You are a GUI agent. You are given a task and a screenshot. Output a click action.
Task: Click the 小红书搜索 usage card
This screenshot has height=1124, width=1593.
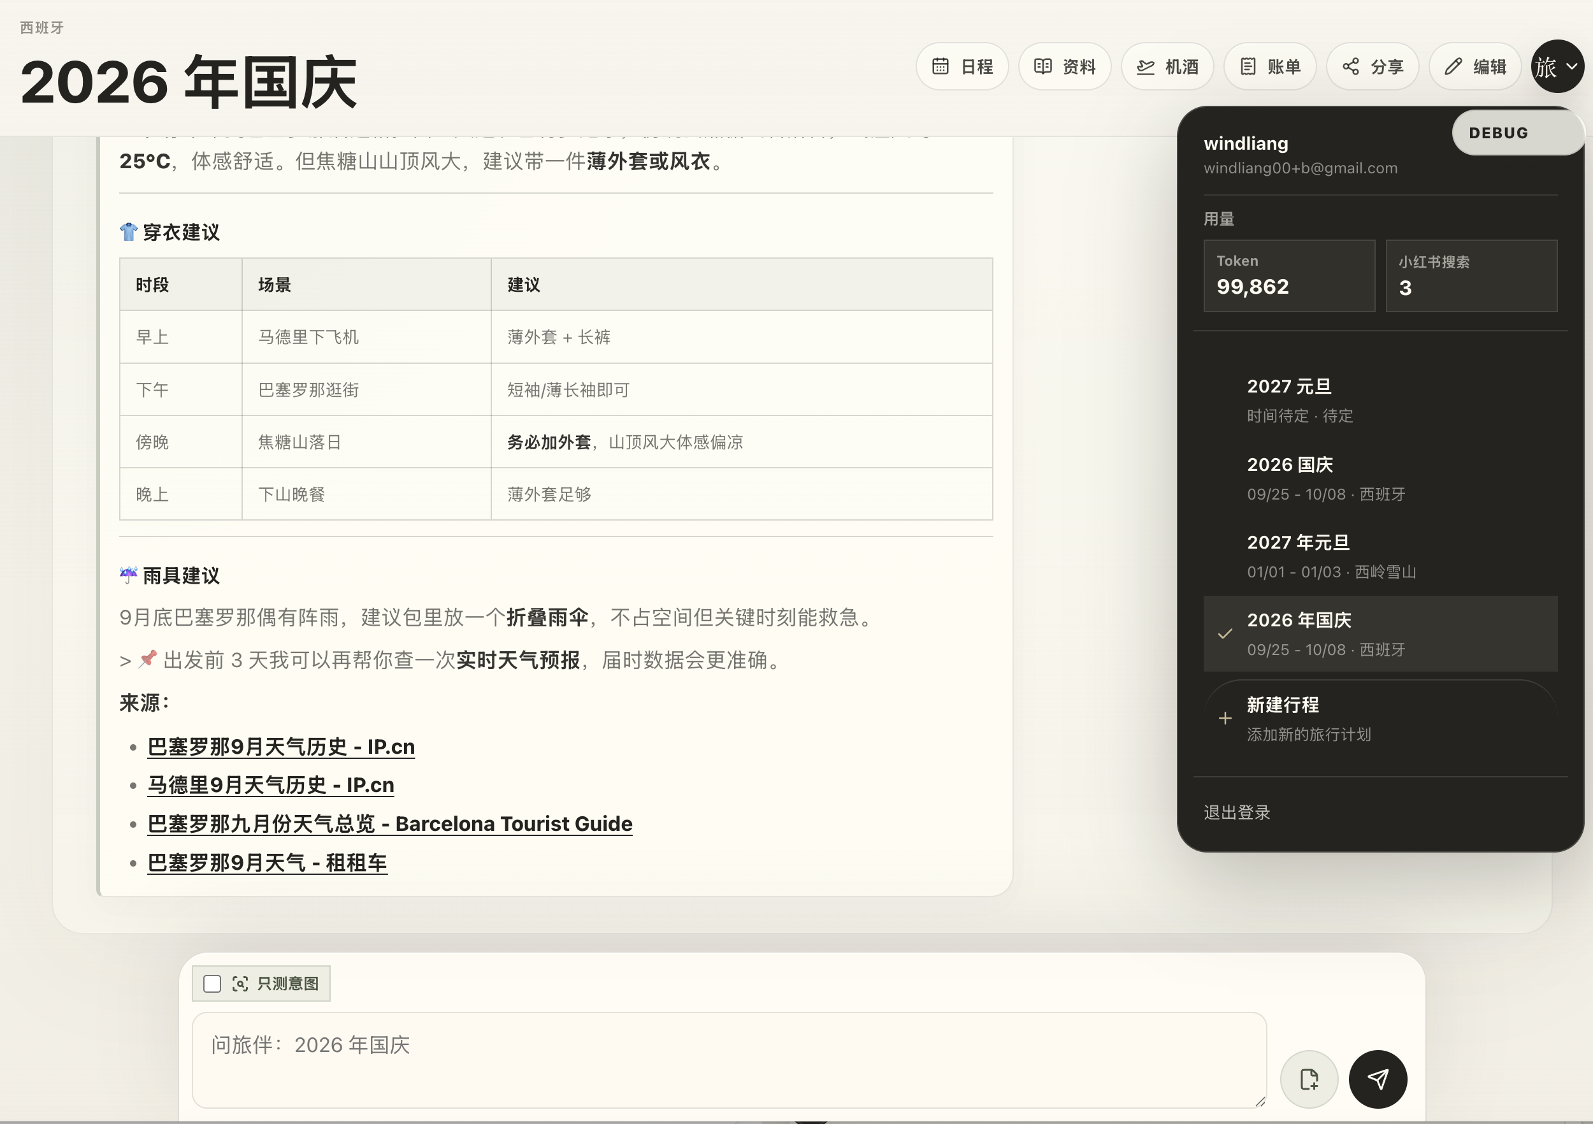tap(1471, 276)
